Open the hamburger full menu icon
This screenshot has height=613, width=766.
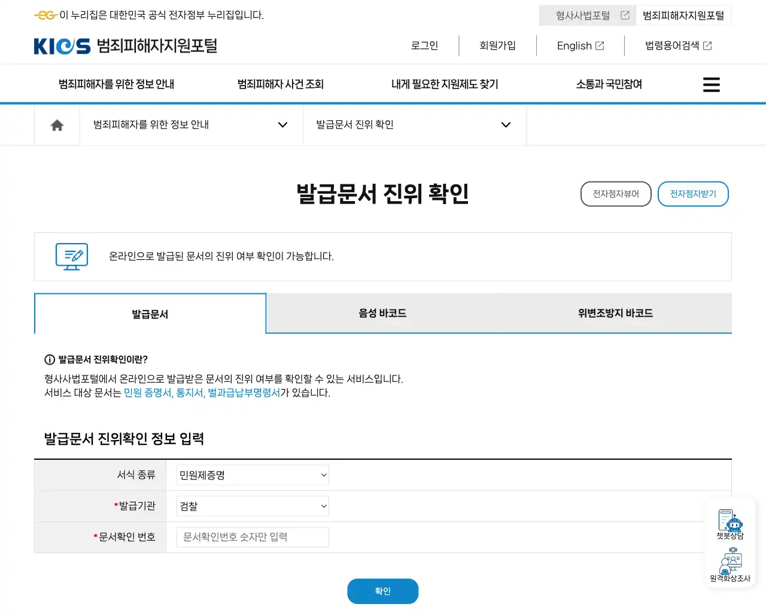pyautogui.click(x=711, y=84)
